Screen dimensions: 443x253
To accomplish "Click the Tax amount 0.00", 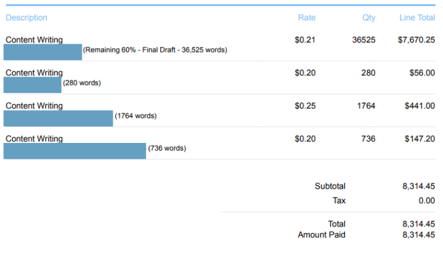I will click(427, 201).
